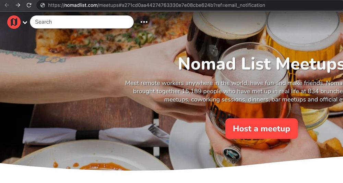Reload the page with the refresh icon
This screenshot has width=343, height=183.
[x=29, y=5]
